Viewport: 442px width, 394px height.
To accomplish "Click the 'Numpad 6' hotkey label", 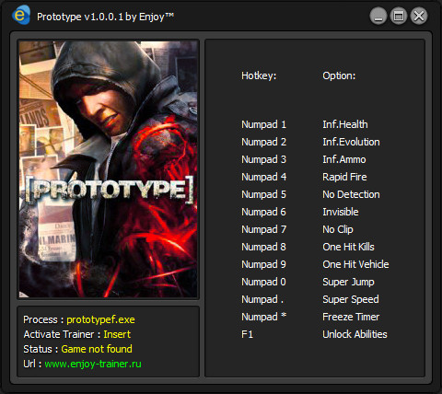I will click(263, 212).
